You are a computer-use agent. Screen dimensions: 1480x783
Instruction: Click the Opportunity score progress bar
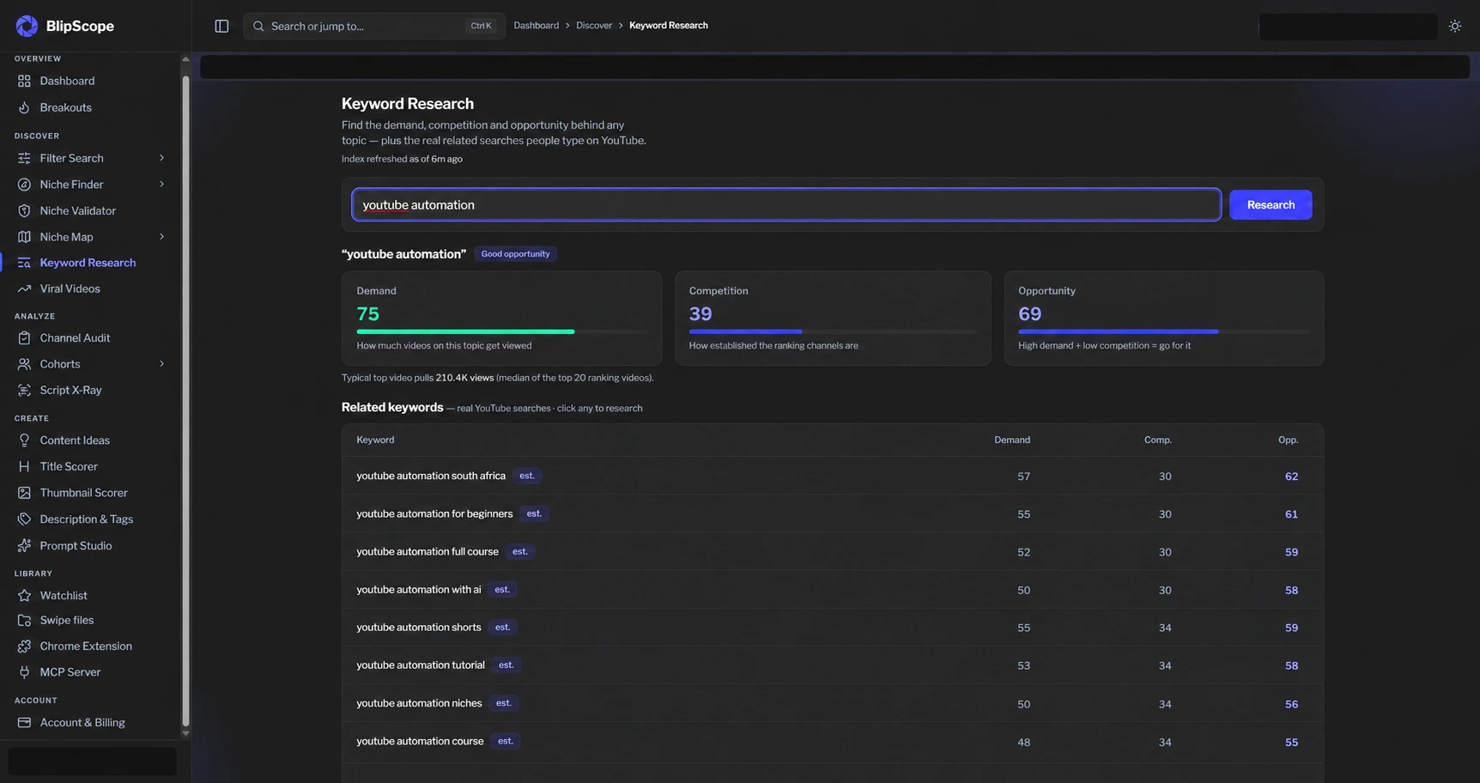(x=1163, y=331)
